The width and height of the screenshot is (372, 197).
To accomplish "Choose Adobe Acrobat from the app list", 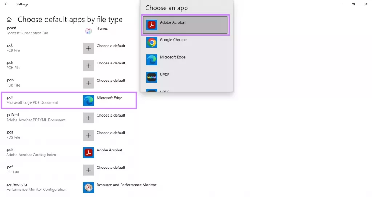I will (x=185, y=25).
